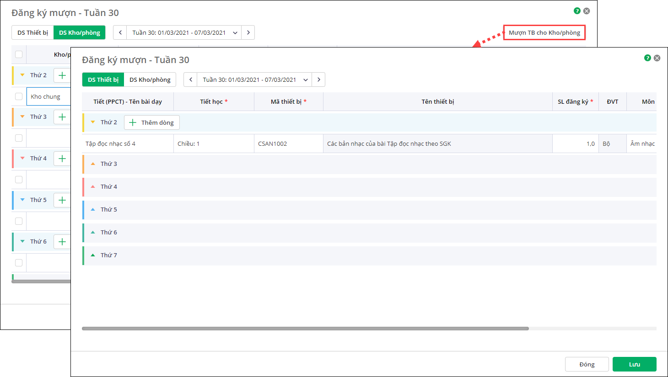
Task: Click Tiết (PPCT) - Tên bài dạy header
Action: tap(128, 101)
